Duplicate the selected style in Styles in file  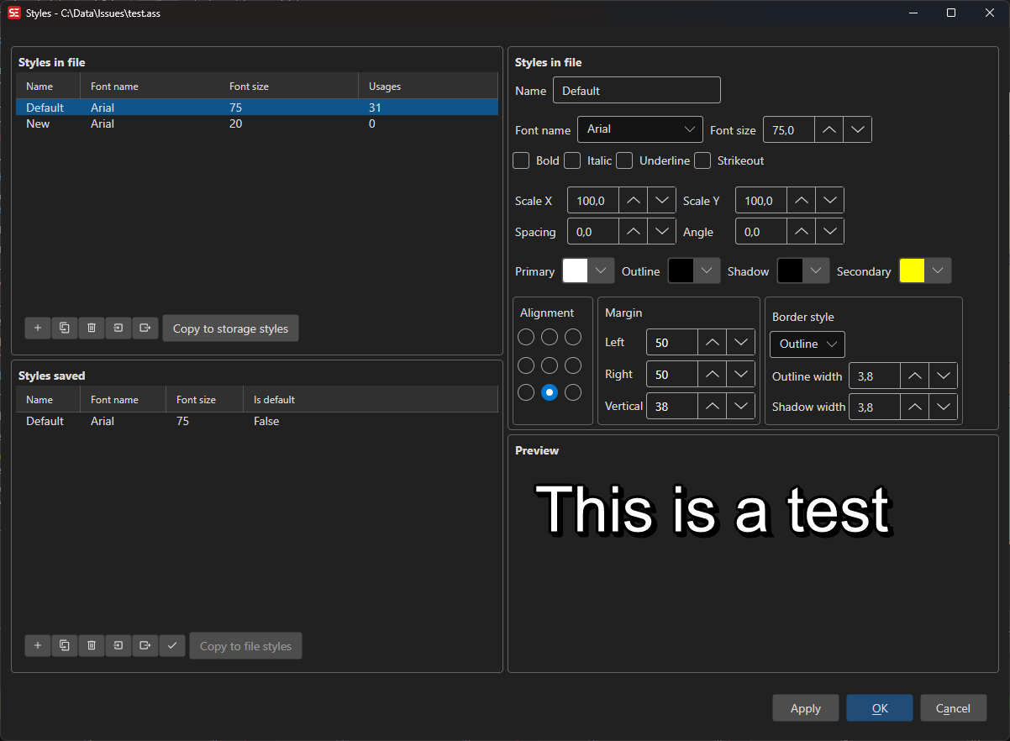click(65, 328)
